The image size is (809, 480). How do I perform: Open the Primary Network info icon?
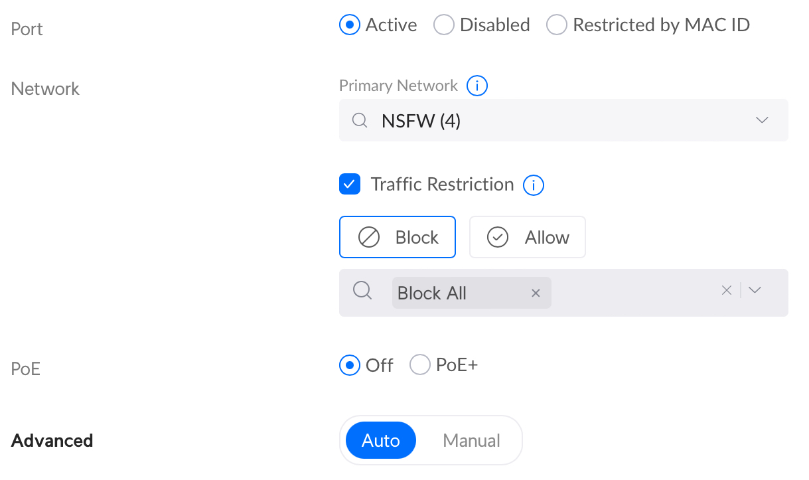tap(477, 86)
